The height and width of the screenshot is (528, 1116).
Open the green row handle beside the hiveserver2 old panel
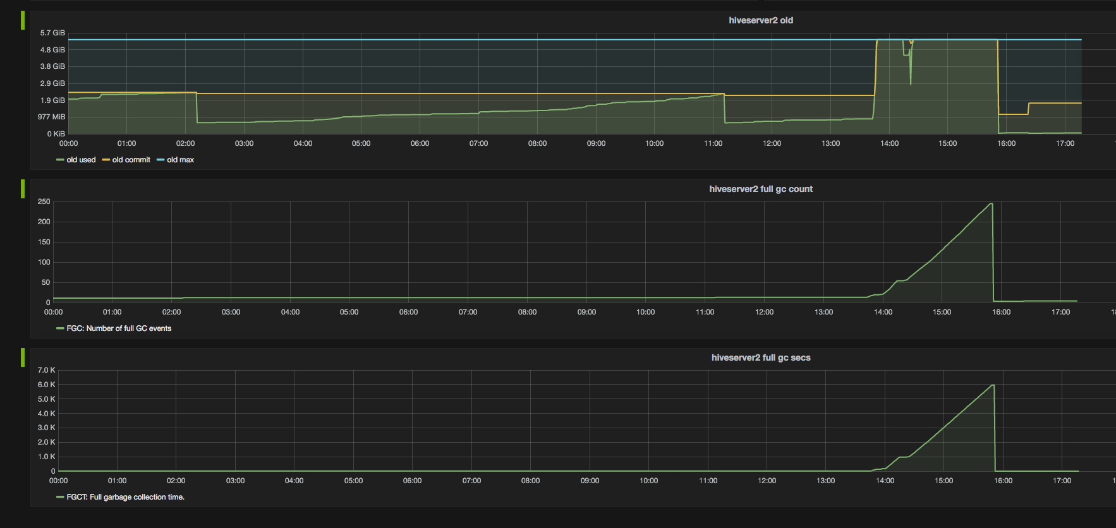(x=23, y=20)
